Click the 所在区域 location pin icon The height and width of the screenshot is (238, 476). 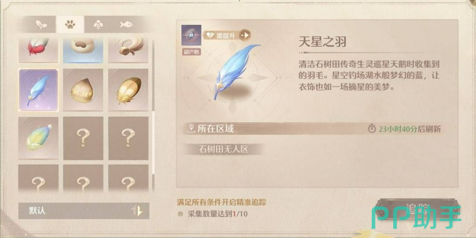coord(191,129)
